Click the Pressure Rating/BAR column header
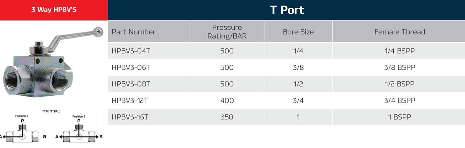465x148 pixels. [x=227, y=32]
